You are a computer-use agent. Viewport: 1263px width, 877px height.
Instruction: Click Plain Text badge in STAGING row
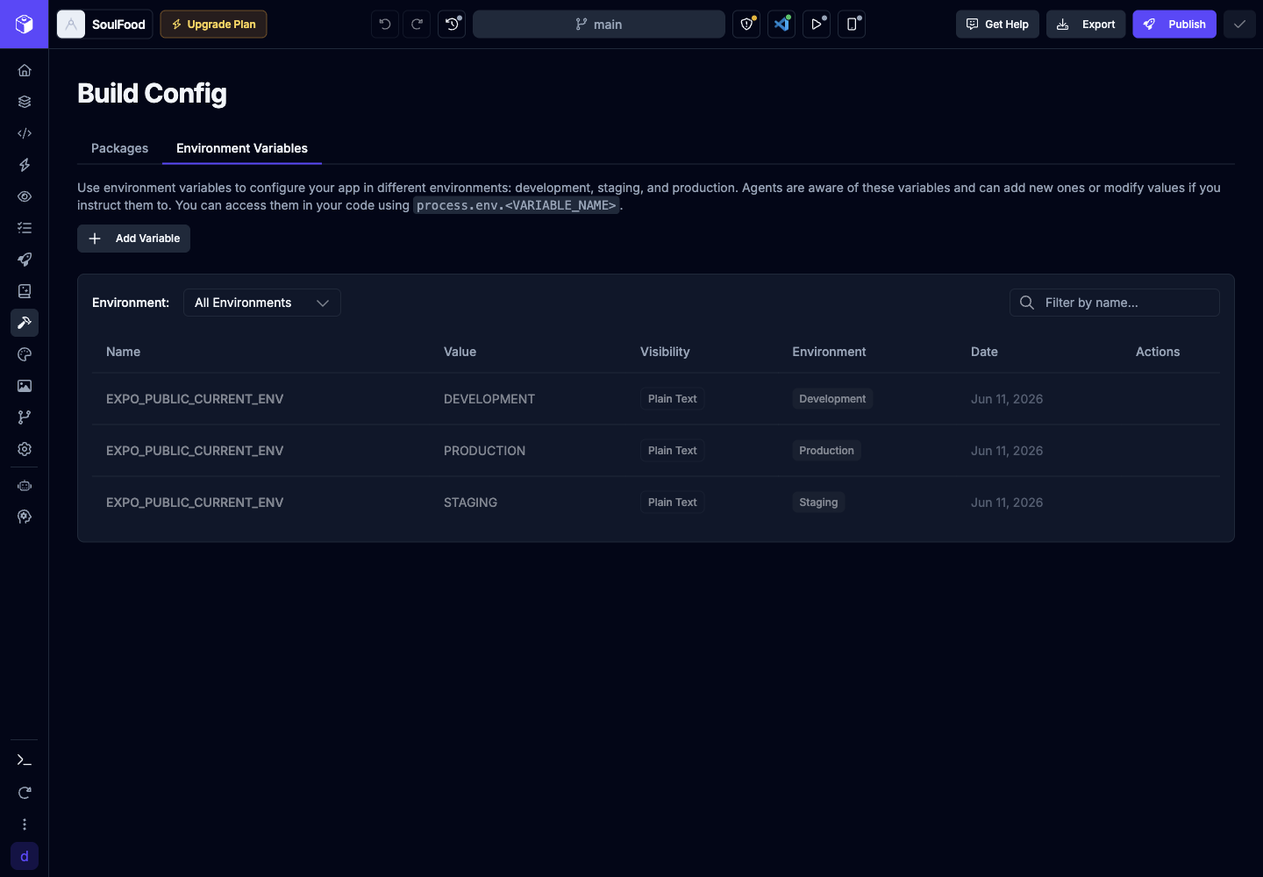(x=673, y=503)
